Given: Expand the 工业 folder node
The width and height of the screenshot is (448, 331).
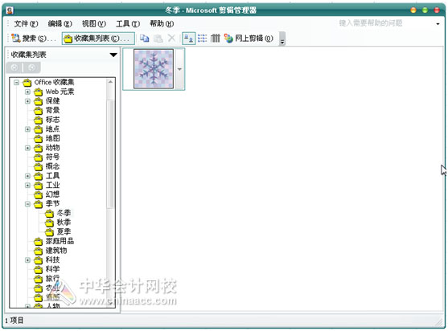Looking at the screenshot, I should pyautogui.click(x=27, y=186).
